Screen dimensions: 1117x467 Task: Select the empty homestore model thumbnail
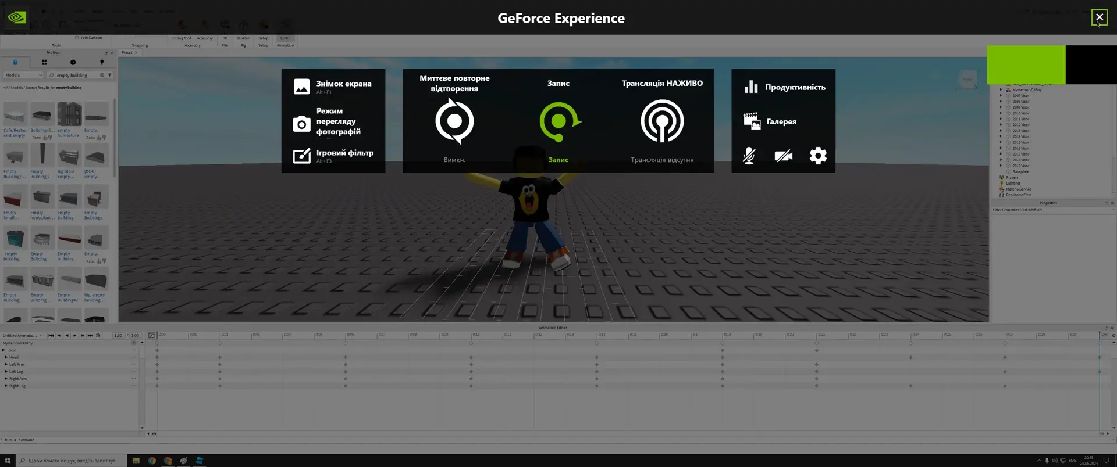(69, 114)
